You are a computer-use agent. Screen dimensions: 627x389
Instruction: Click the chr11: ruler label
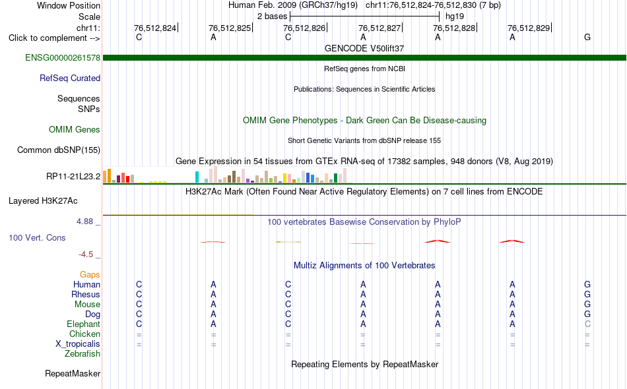click(x=88, y=28)
